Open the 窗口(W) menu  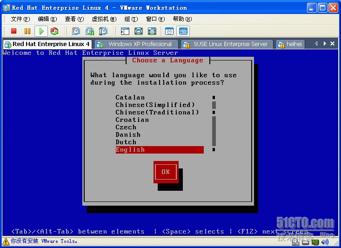155,19
